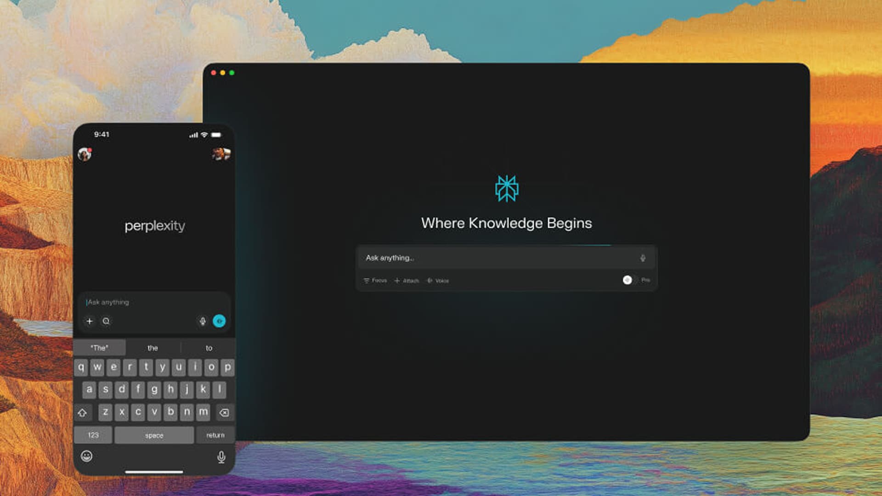882x496 pixels.
Task: Tap the 'g' key on the phone keyboard
Action: 154,390
